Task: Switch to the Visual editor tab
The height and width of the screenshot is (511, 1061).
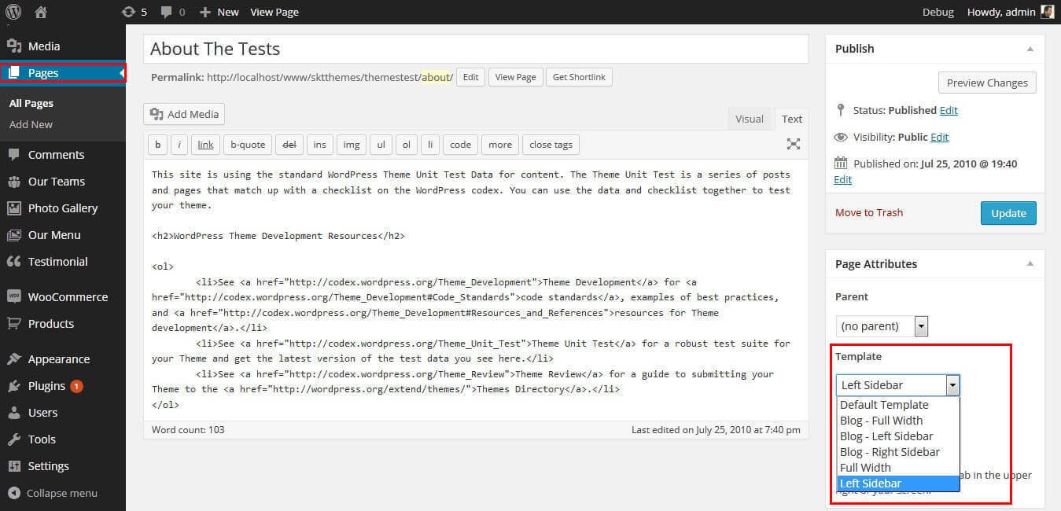Action: 750,119
